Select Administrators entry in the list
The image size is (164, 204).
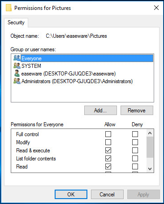click(77, 81)
